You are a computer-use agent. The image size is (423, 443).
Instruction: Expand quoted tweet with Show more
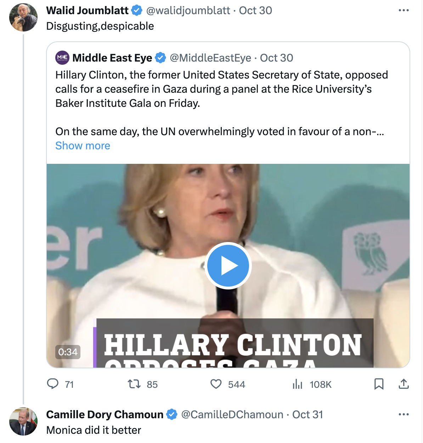pyautogui.click(x=83, y=146)
